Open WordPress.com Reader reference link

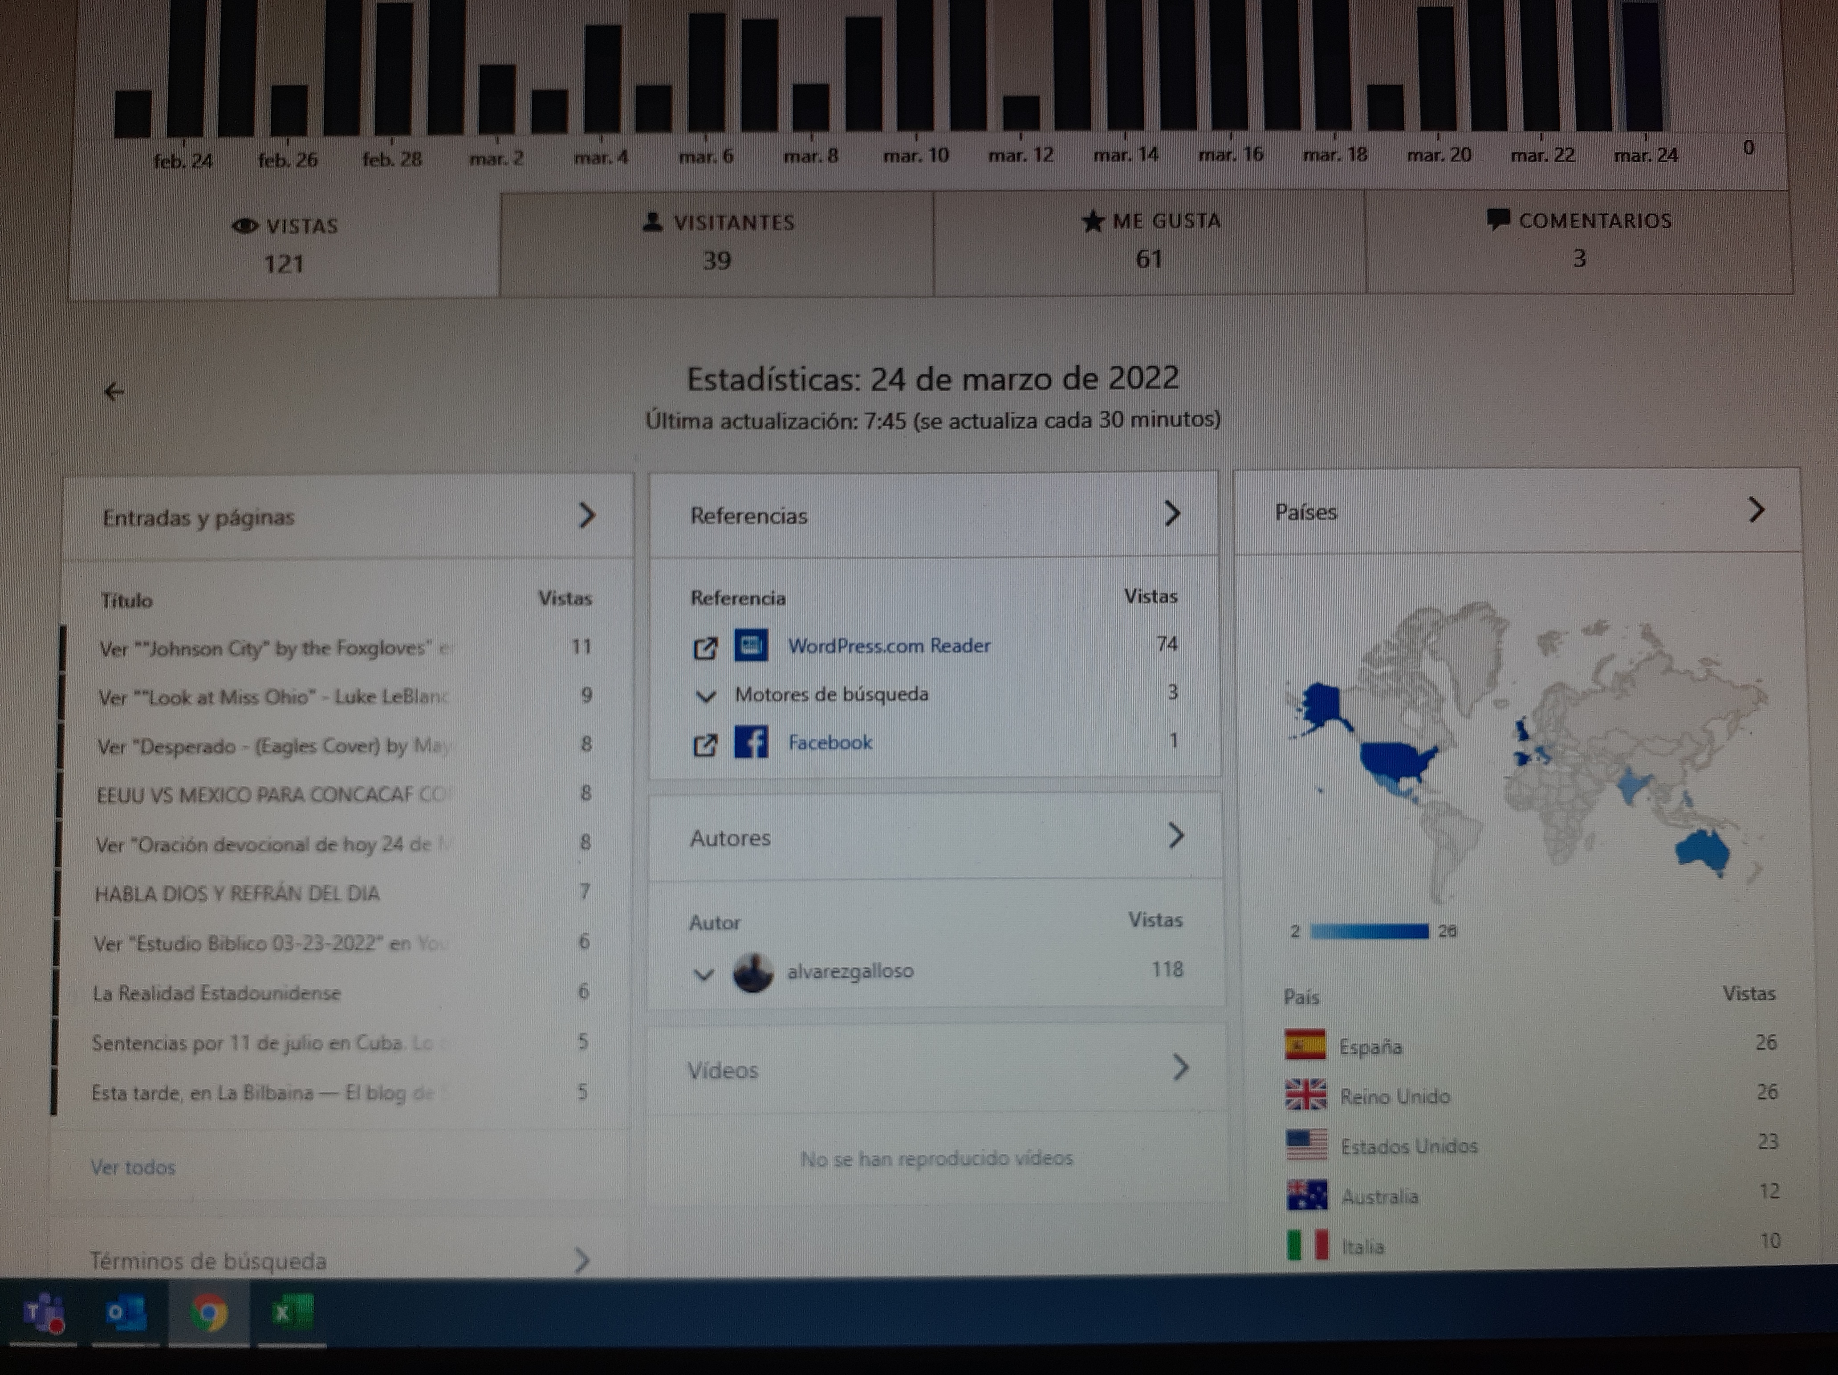[x=888, y=646]
